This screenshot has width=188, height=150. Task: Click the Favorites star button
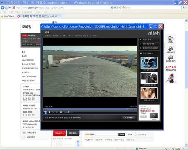tap(8, 16)
